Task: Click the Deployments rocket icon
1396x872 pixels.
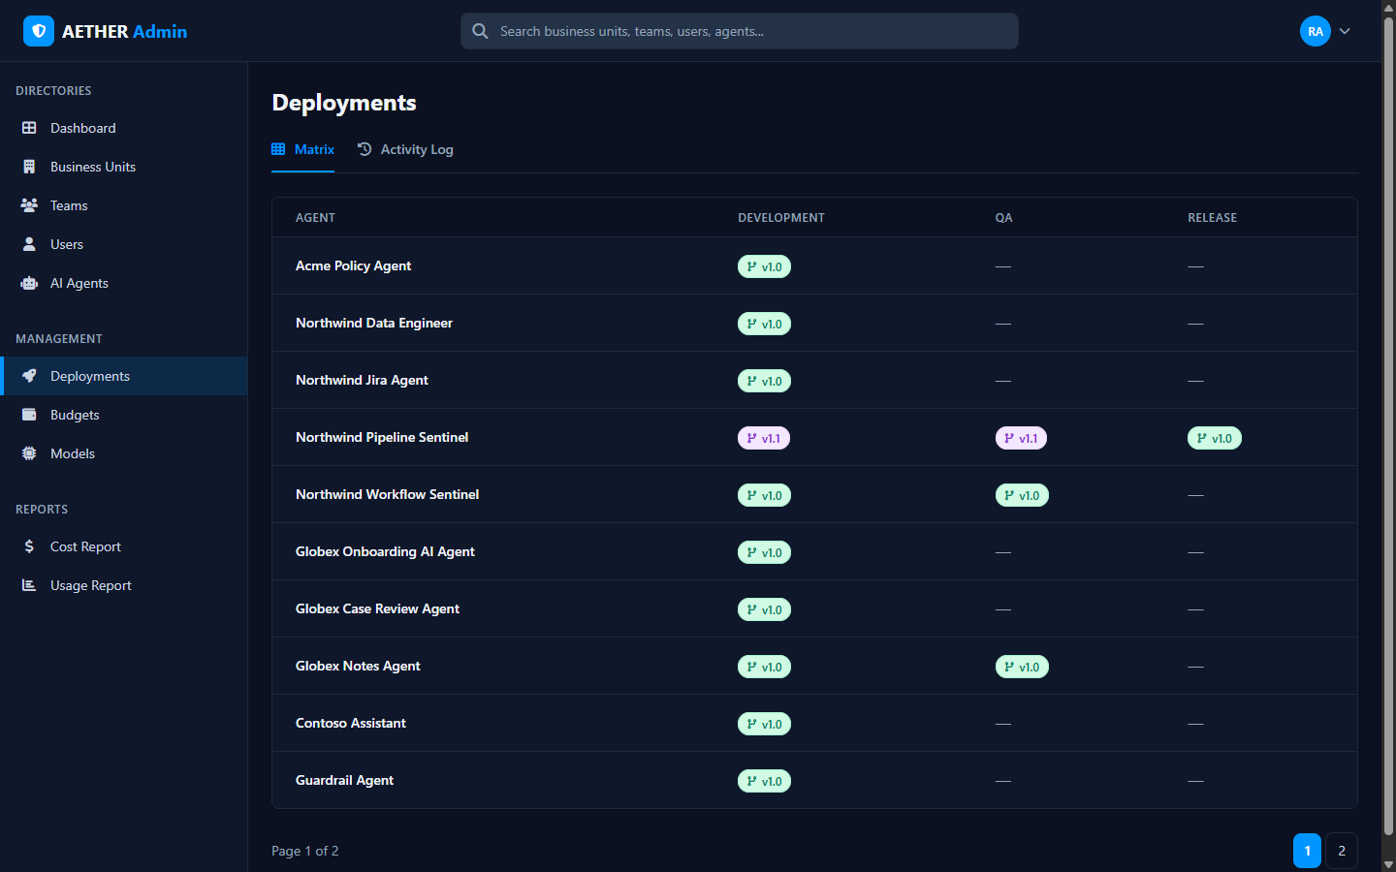Action: 29,376
